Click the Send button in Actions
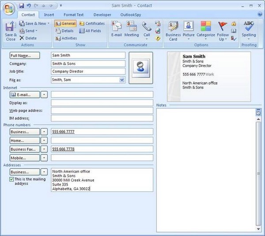The height and width of the screenshot is (236, 265). (28, 31)
